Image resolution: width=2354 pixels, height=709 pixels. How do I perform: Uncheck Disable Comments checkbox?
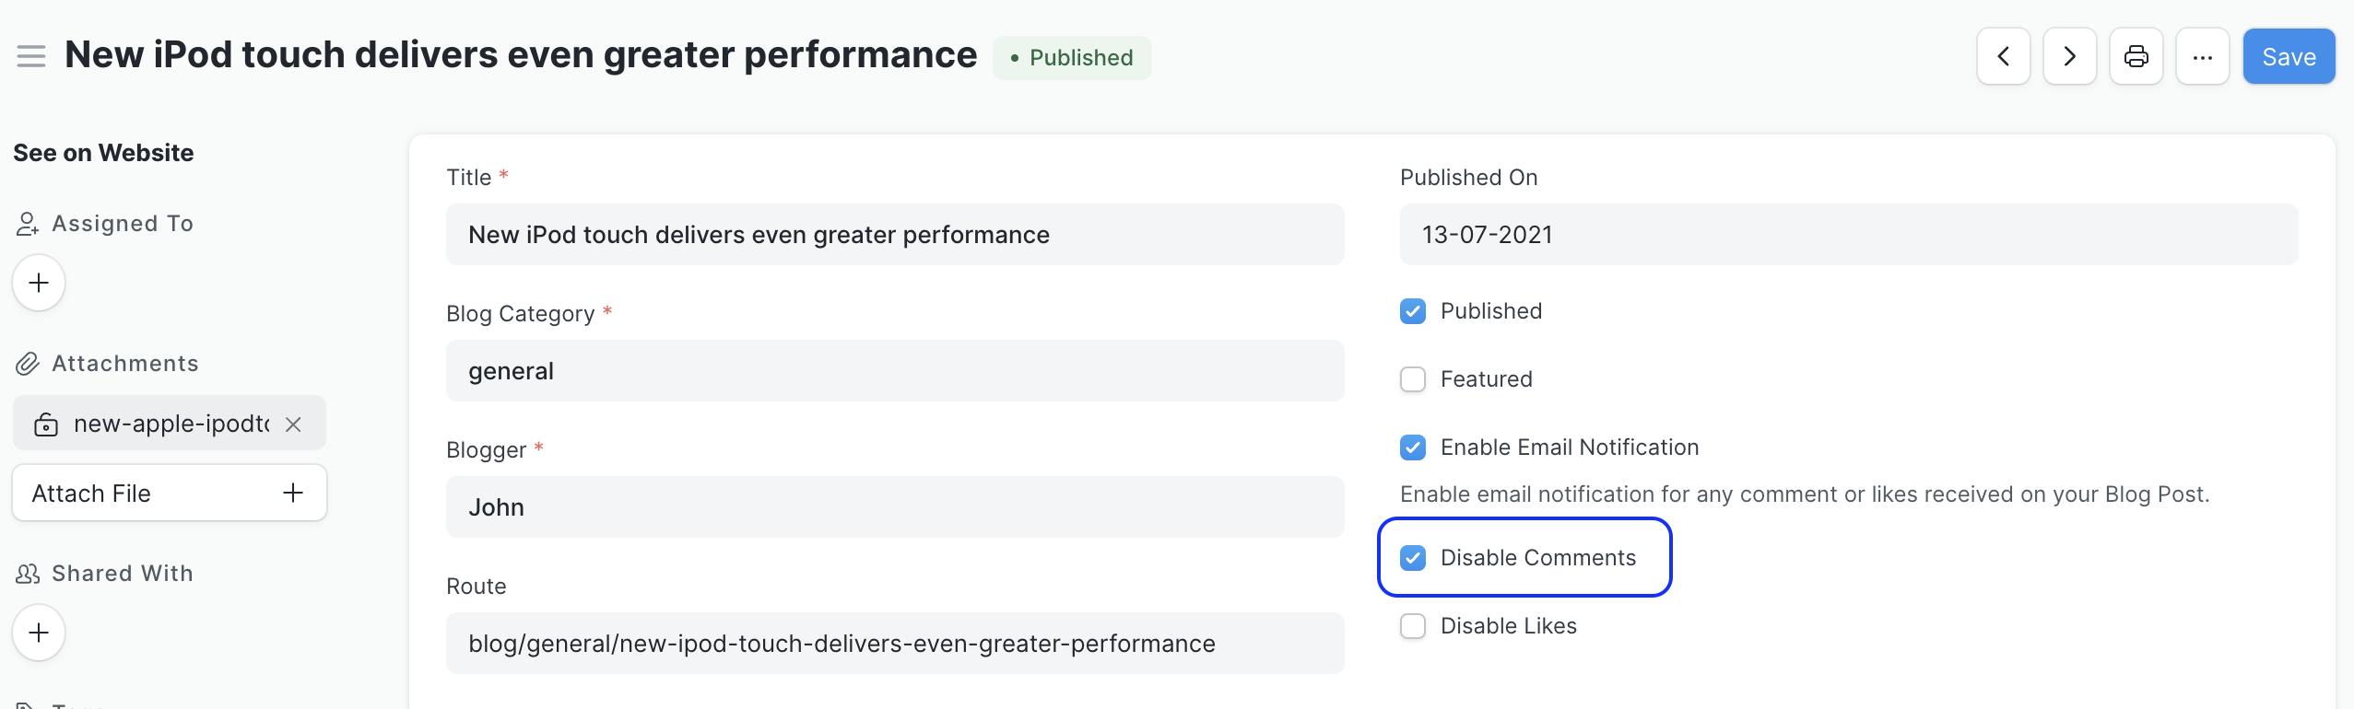pyautogui.click(x=1413, y=558)
